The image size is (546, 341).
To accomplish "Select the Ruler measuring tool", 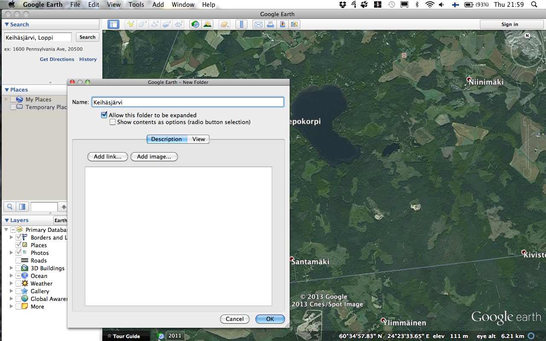I will [241, 24].
